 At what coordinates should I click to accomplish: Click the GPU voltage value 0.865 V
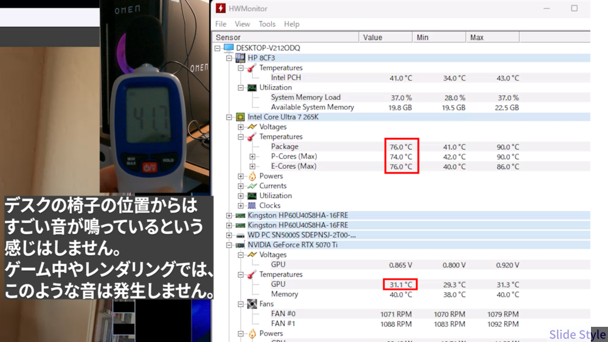coord(401,265)
